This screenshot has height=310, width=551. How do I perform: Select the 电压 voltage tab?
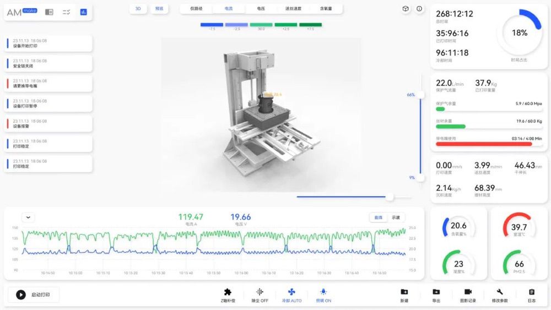pos(261,9)
